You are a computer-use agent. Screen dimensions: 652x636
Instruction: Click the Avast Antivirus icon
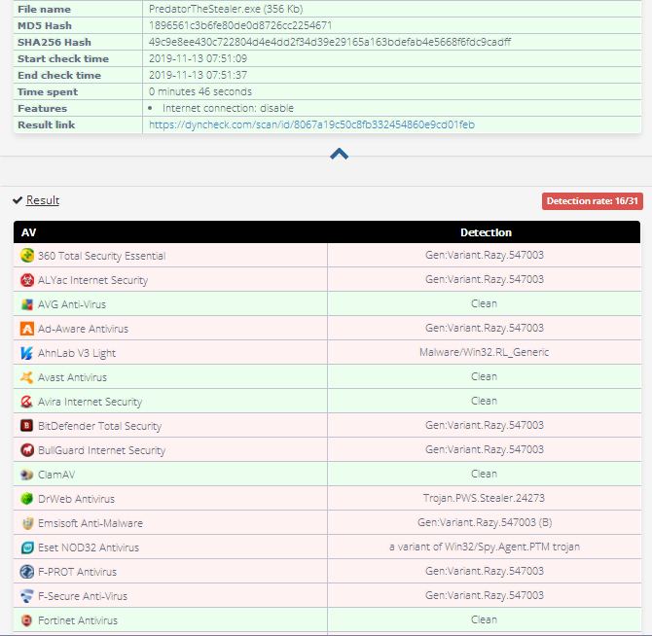click(27, 377)
